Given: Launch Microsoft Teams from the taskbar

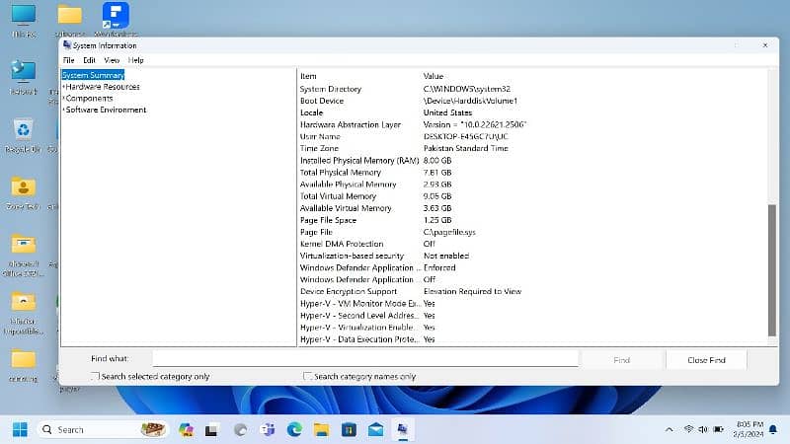Looking at the screenshot, I should coord(268,429).
